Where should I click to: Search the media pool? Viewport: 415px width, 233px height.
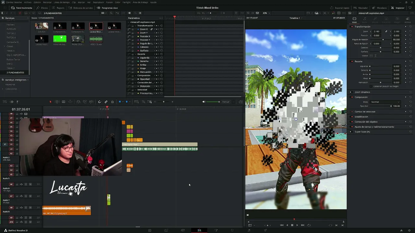[x=111, y=13]
